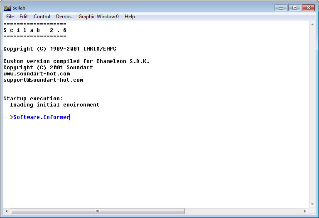This screenshot has height=218, width=319.
Task: Click the '-->' command prompt
Action: tap(8, 117)
